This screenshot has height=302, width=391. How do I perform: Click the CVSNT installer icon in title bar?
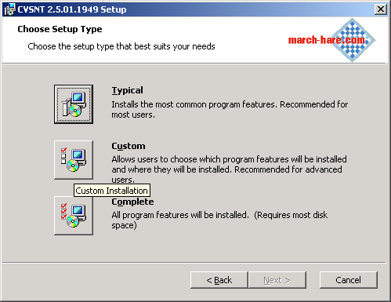(9, 9)
